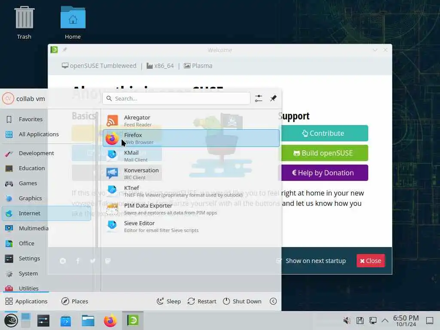440x330 pixels.
Task: Click the Welcome window app menu icon
Action: (x=54, y=50)
